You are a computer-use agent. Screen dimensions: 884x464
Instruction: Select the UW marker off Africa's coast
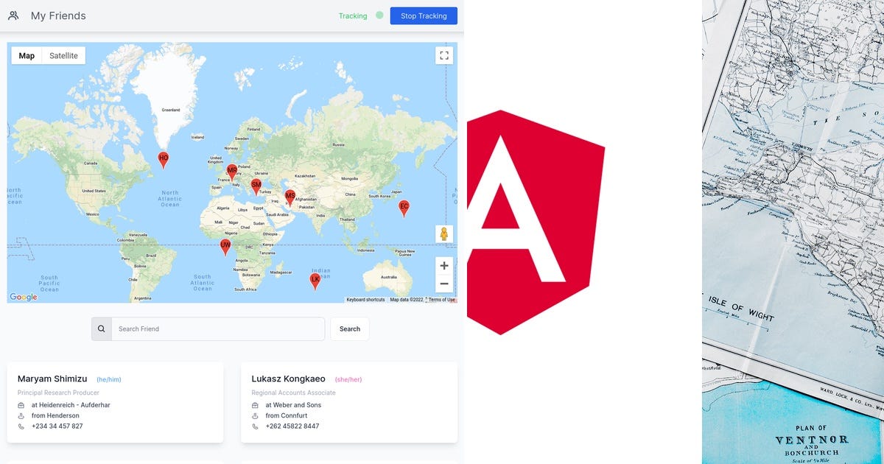tap(225, 245)
